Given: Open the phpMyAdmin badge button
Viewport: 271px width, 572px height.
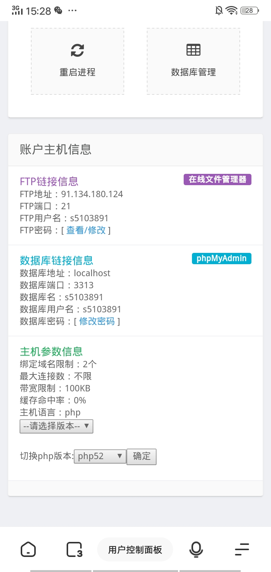Looking at the screenshot, I should pyautogui.click(x=222, y=259).
